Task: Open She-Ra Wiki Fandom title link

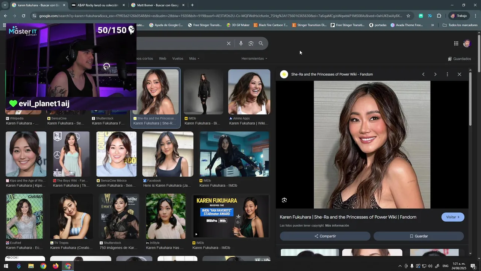Action: [348, 217]
